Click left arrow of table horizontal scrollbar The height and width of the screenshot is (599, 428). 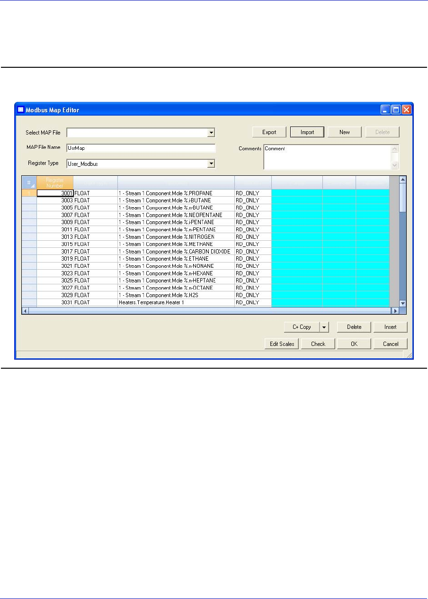26,311
